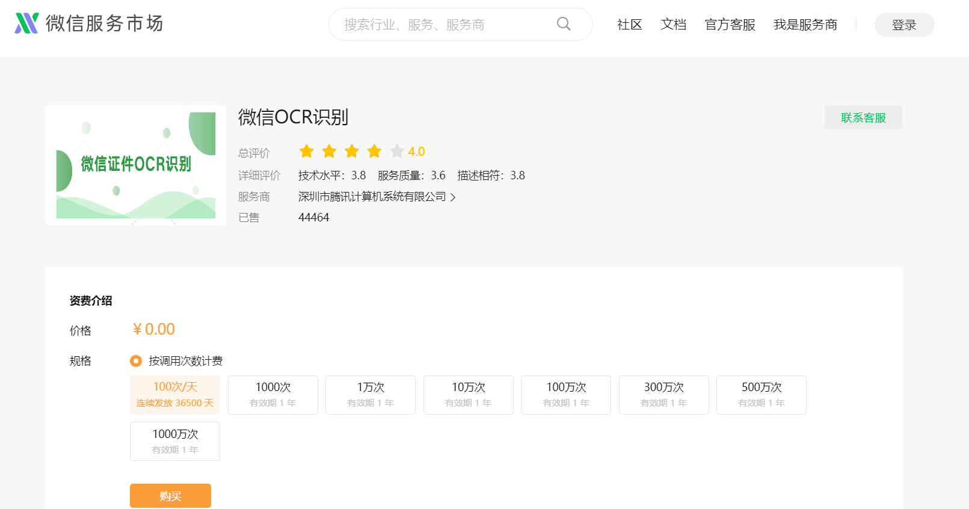Click the third rating star
969x509 pixels.
pos(352,151)
